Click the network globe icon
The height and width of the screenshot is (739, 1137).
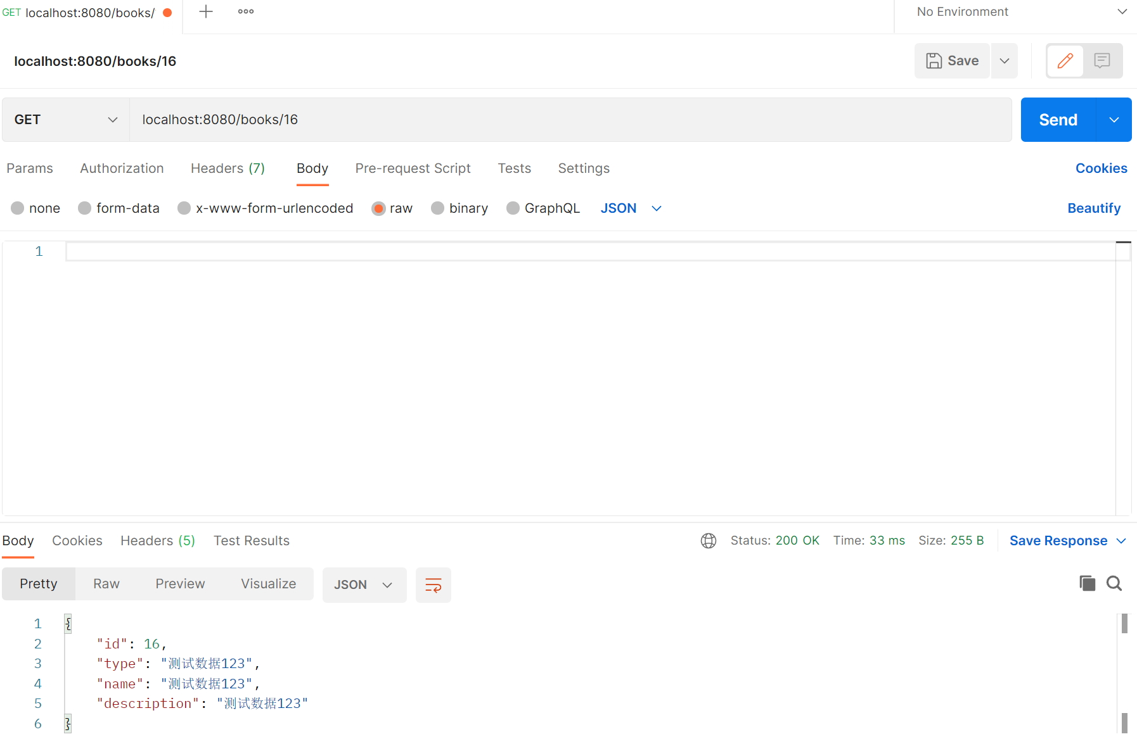[709, 541]
